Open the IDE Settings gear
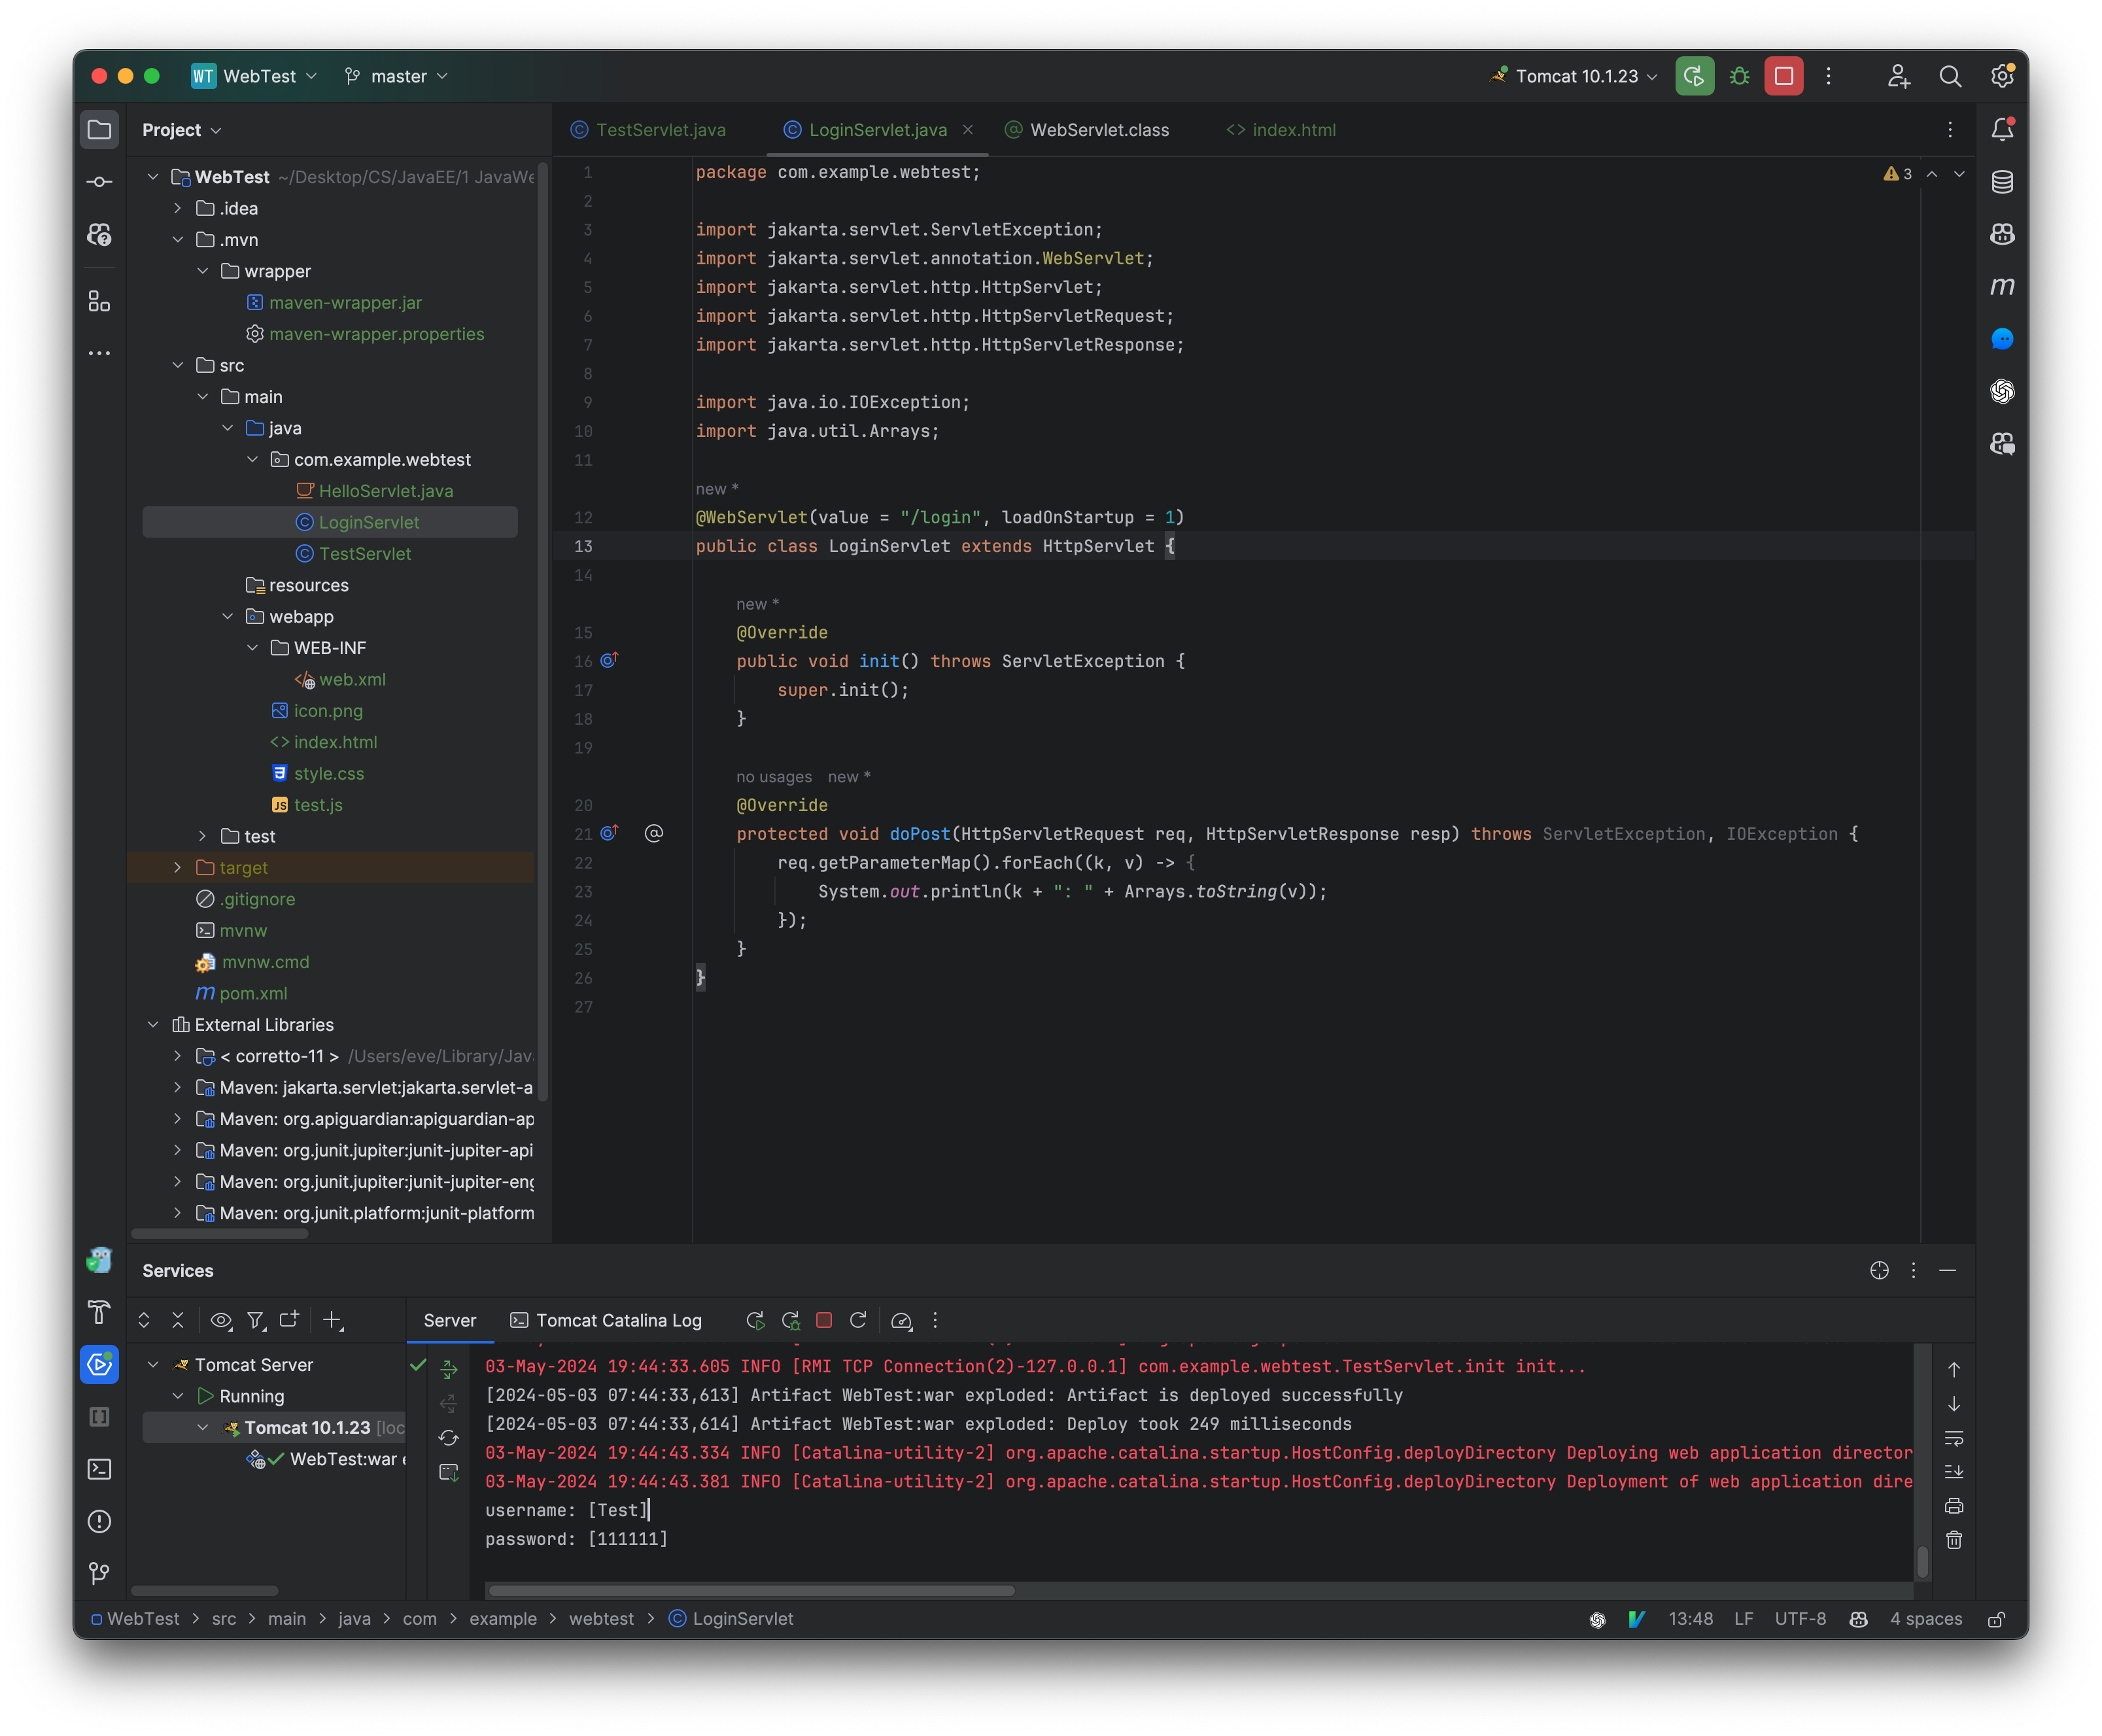 pyautogui.click(x=2002, y=76)
